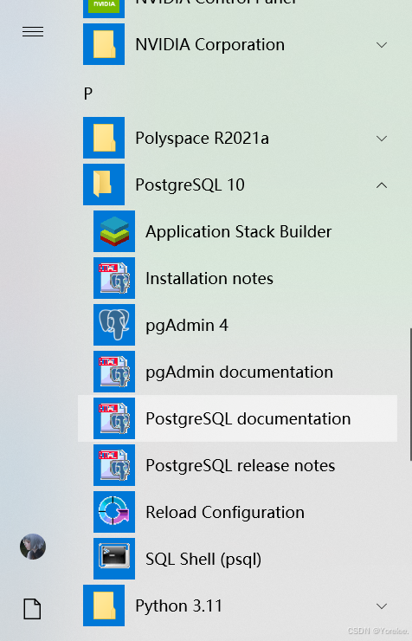The height and width of the screenshot is (641, 412).
Task: Launch SQL Shell (psql) from its label
Action: click(203, 560)
